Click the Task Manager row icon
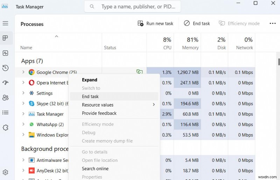Viewport: 280px width, 180px height. pyautogui.click(x=31, y=114)
